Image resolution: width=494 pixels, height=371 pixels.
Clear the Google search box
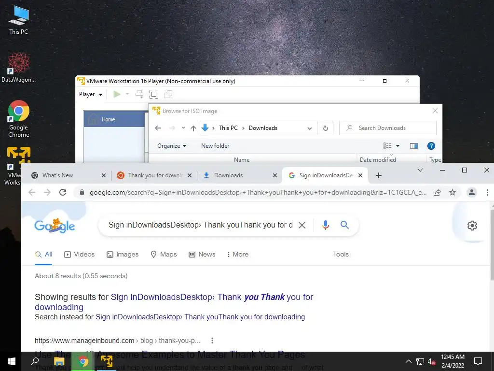pos(302,225)
